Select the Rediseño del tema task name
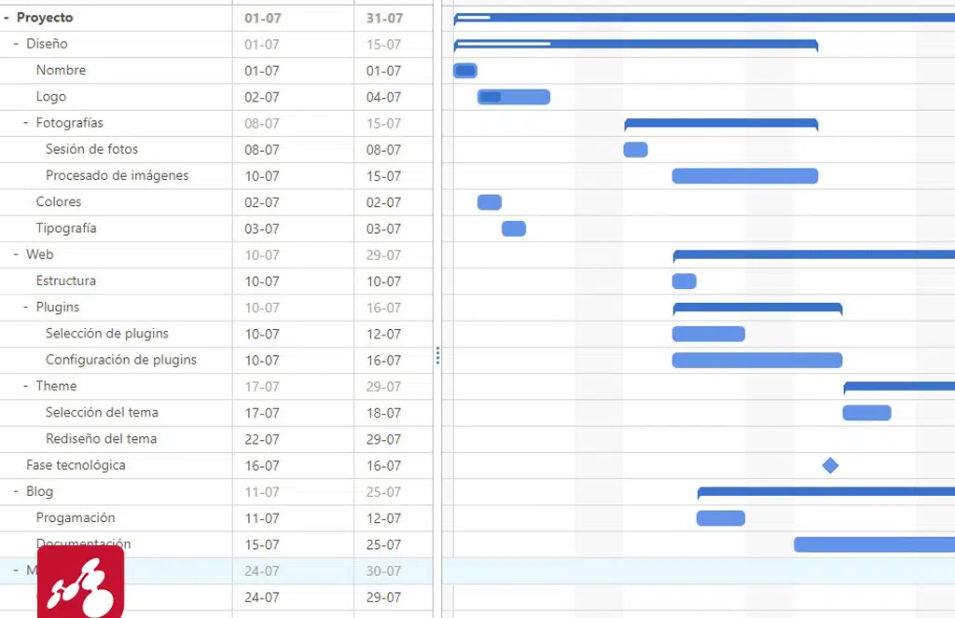Image resolution: width=955 pixels, height=618 pixels. (x=101, y=439)
